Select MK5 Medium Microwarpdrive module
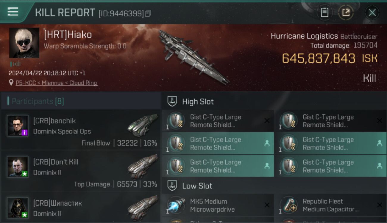This screenshot has height=223, width=387. pyautogui.click(x=218, y=205)
